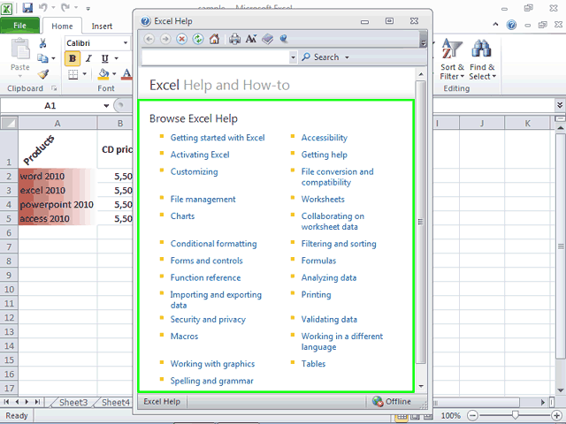
Task: Click the Print icon in Help toolbar
Action: tap(234, 39)
